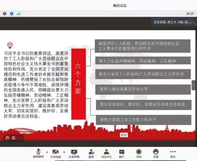Screen dimensions: 197x161
Task: Toggle meeting recording (录制)
Action: (139, 153)
